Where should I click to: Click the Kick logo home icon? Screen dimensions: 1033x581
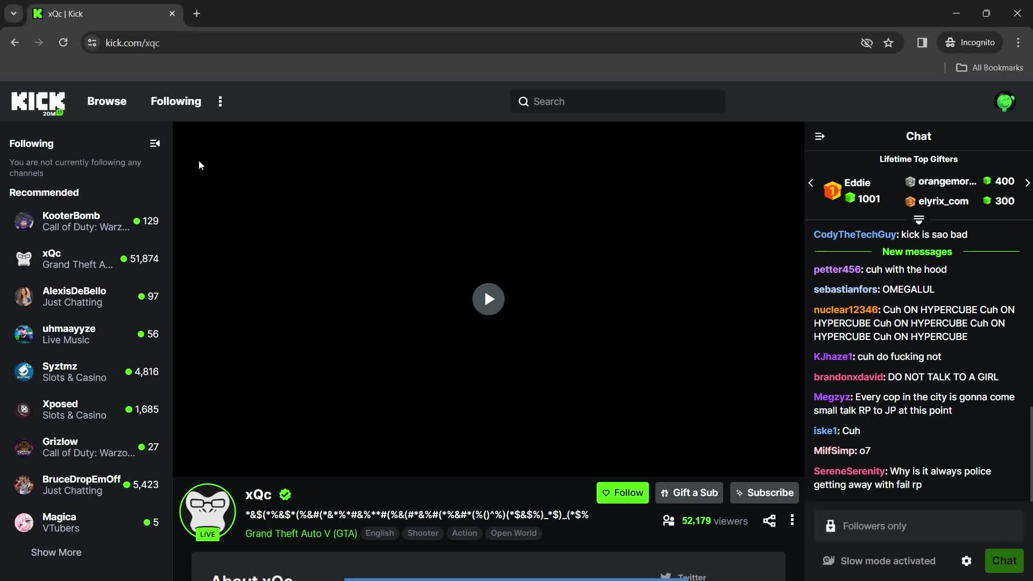pyautogui.click(x=38, y=102)
